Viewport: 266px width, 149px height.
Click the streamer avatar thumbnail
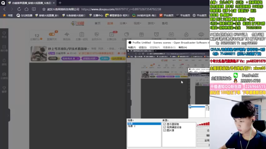[x=39, y=54]
